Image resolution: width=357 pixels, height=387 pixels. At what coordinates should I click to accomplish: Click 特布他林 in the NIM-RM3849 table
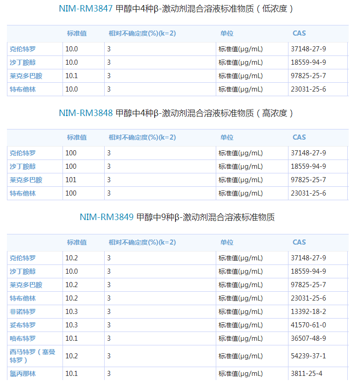(23, 298)
